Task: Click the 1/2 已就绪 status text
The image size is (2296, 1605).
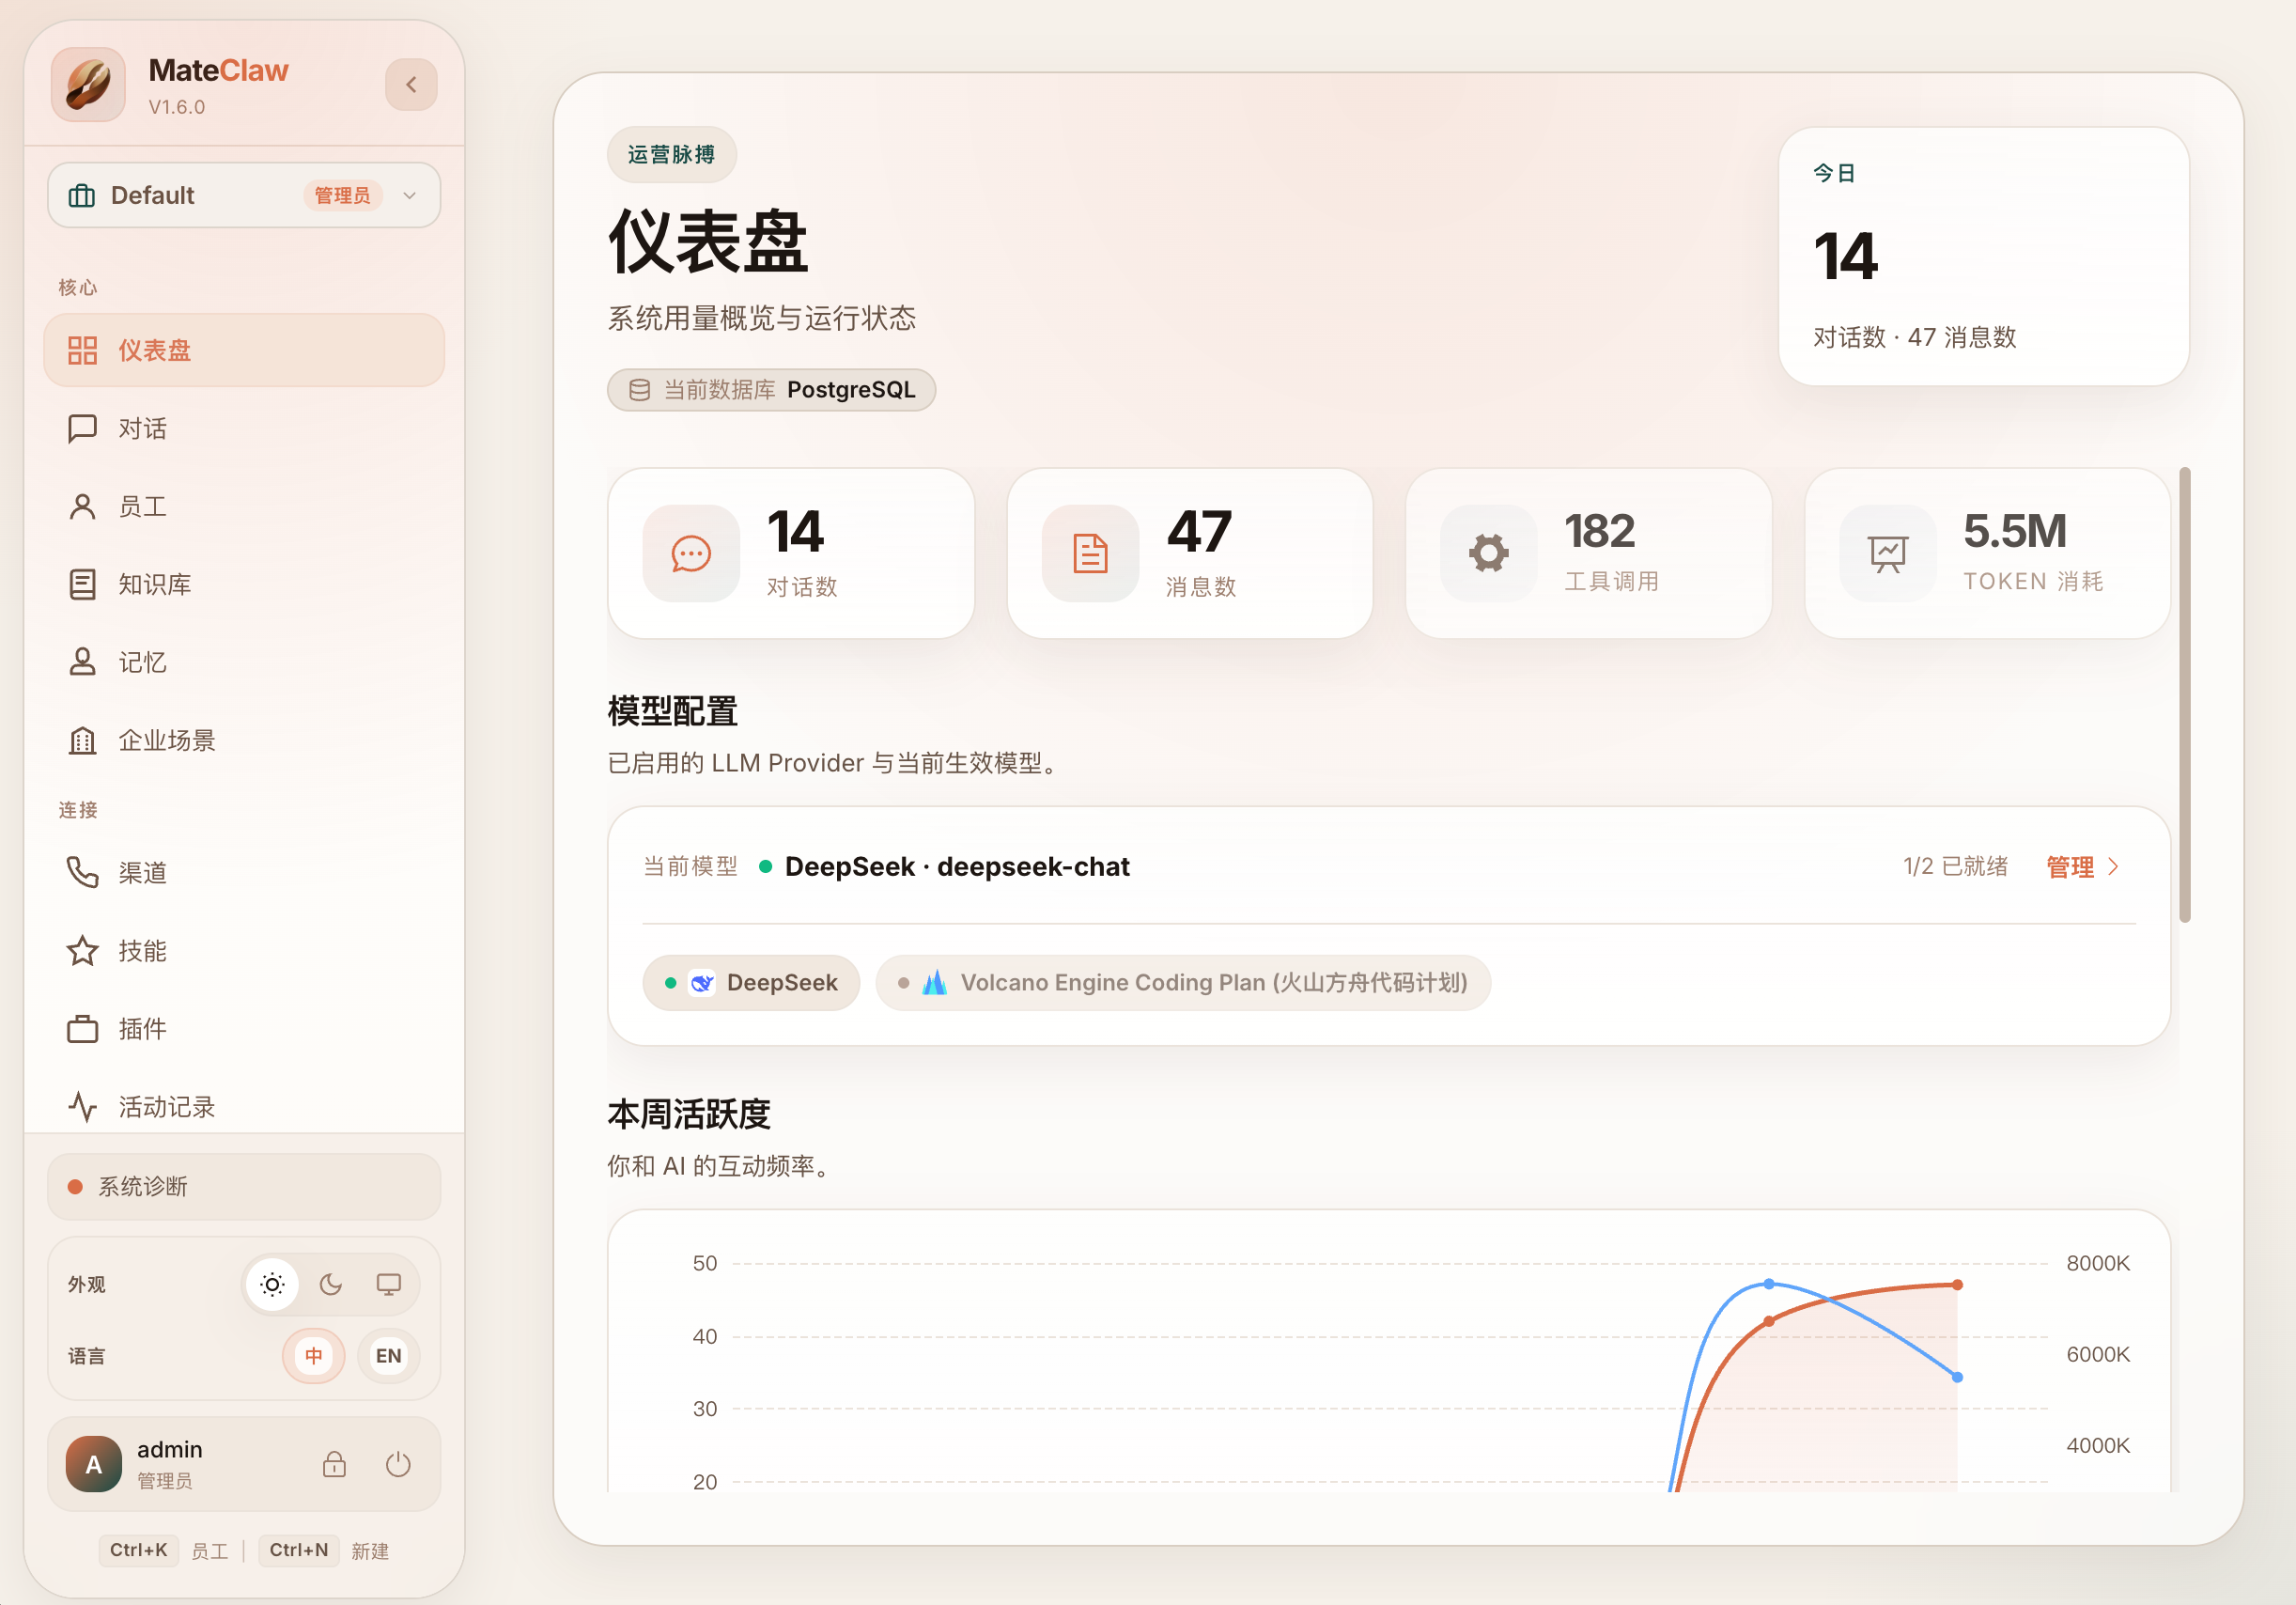Action: tap(1955, 866)
